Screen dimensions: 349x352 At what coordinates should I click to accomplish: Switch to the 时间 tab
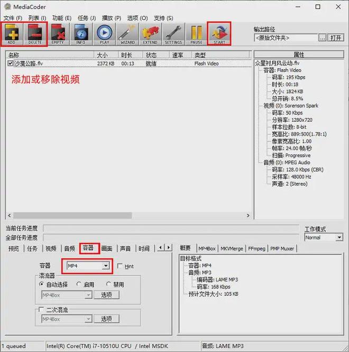[x=144, y=248]
